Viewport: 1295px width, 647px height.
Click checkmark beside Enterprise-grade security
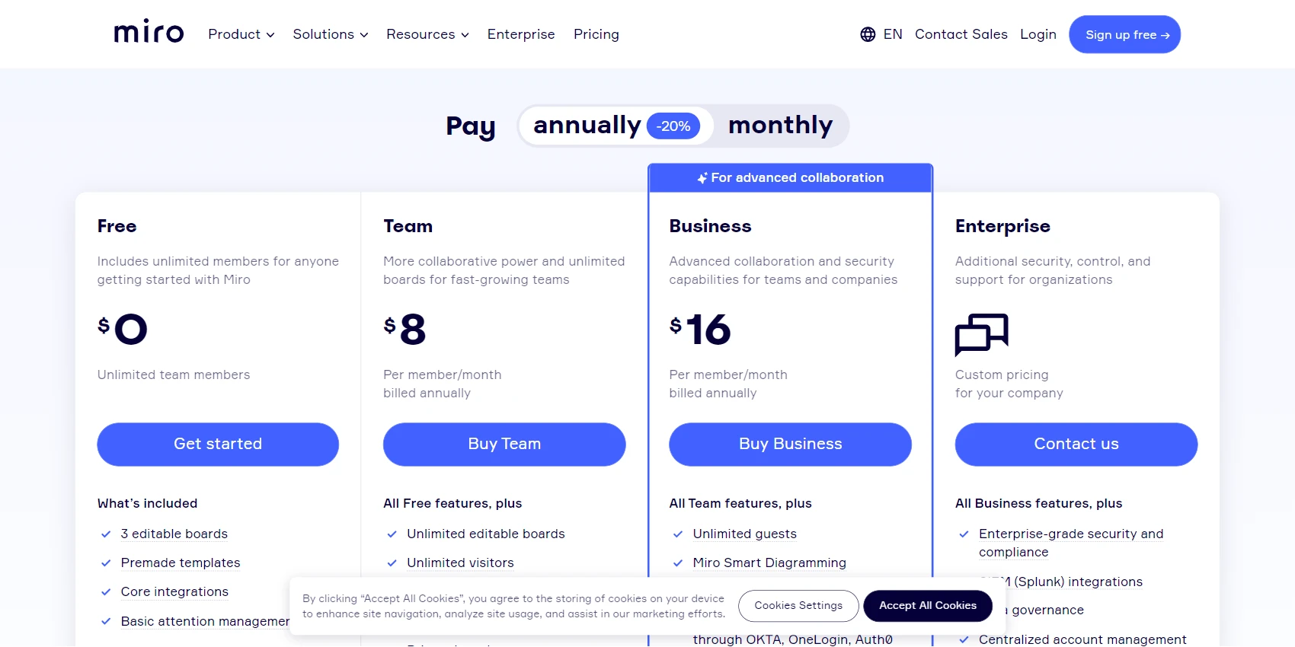pos(964,534)
